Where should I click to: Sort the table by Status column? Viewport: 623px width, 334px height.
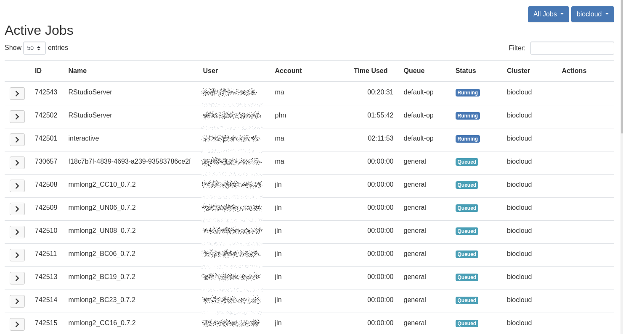coord(465,71)
